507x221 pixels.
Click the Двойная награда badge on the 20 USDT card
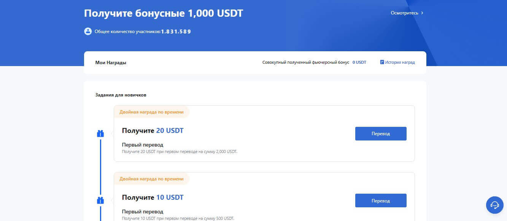pos(151,112)
